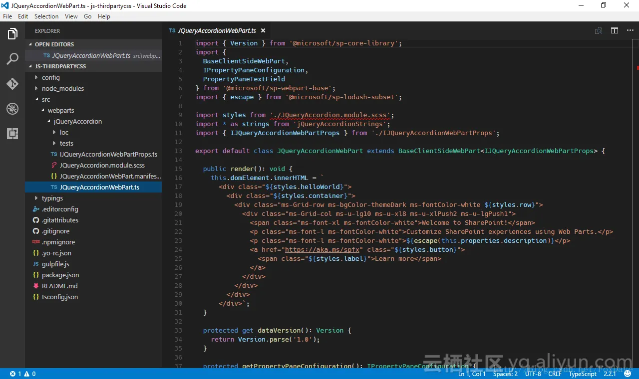Open the .yo-rc.json file

pos(93,253)
